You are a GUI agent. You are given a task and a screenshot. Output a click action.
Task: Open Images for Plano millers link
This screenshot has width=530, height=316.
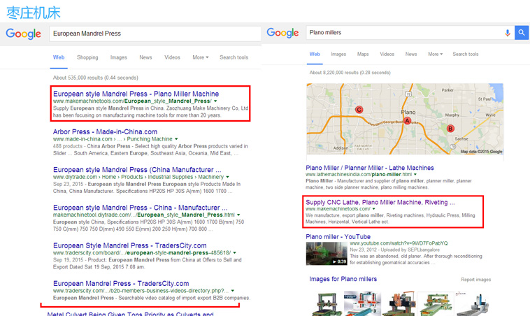coord(343,279)
